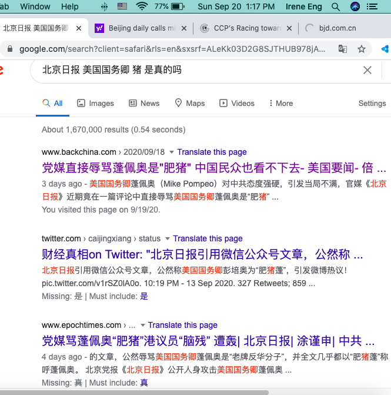Open the Siri icon in menu bar

355,6
